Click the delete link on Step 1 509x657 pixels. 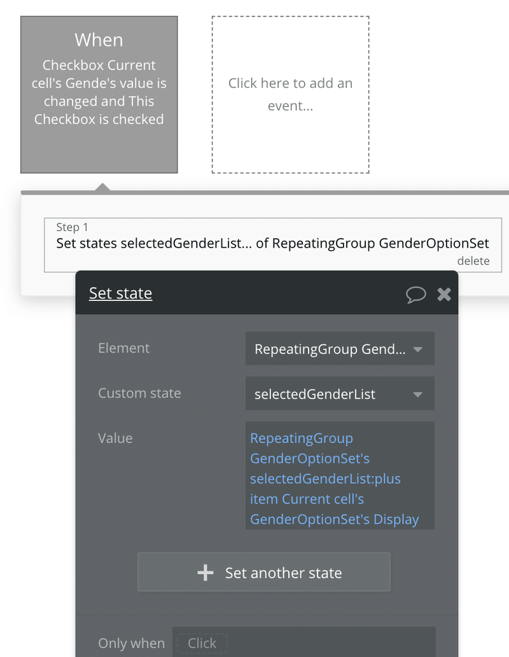coord(473,260)
